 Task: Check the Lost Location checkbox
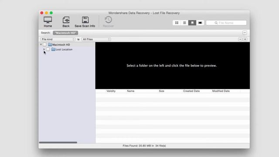(48, 49)
